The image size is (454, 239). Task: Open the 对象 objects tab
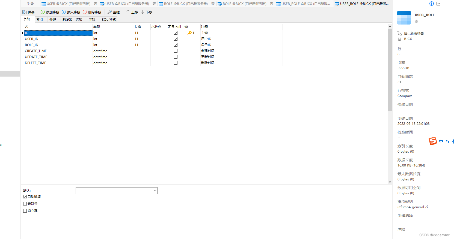tap(31, 4)
